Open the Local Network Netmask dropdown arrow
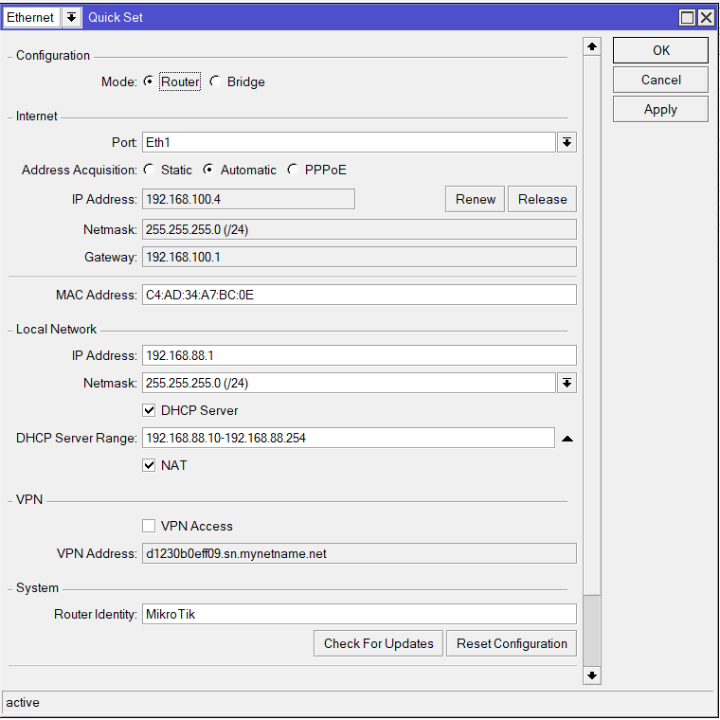Image resolution: width=720 pixels, height=720 pixels. 567,383
